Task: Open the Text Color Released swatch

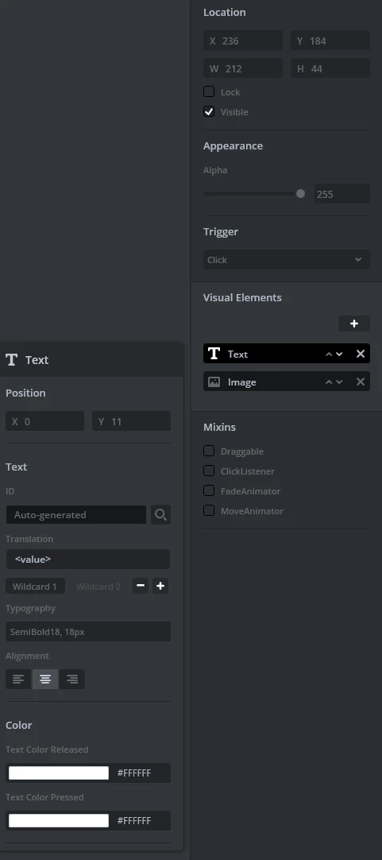Action: (59, 773)
